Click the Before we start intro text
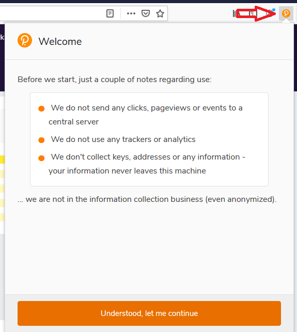 click(115, 80)
